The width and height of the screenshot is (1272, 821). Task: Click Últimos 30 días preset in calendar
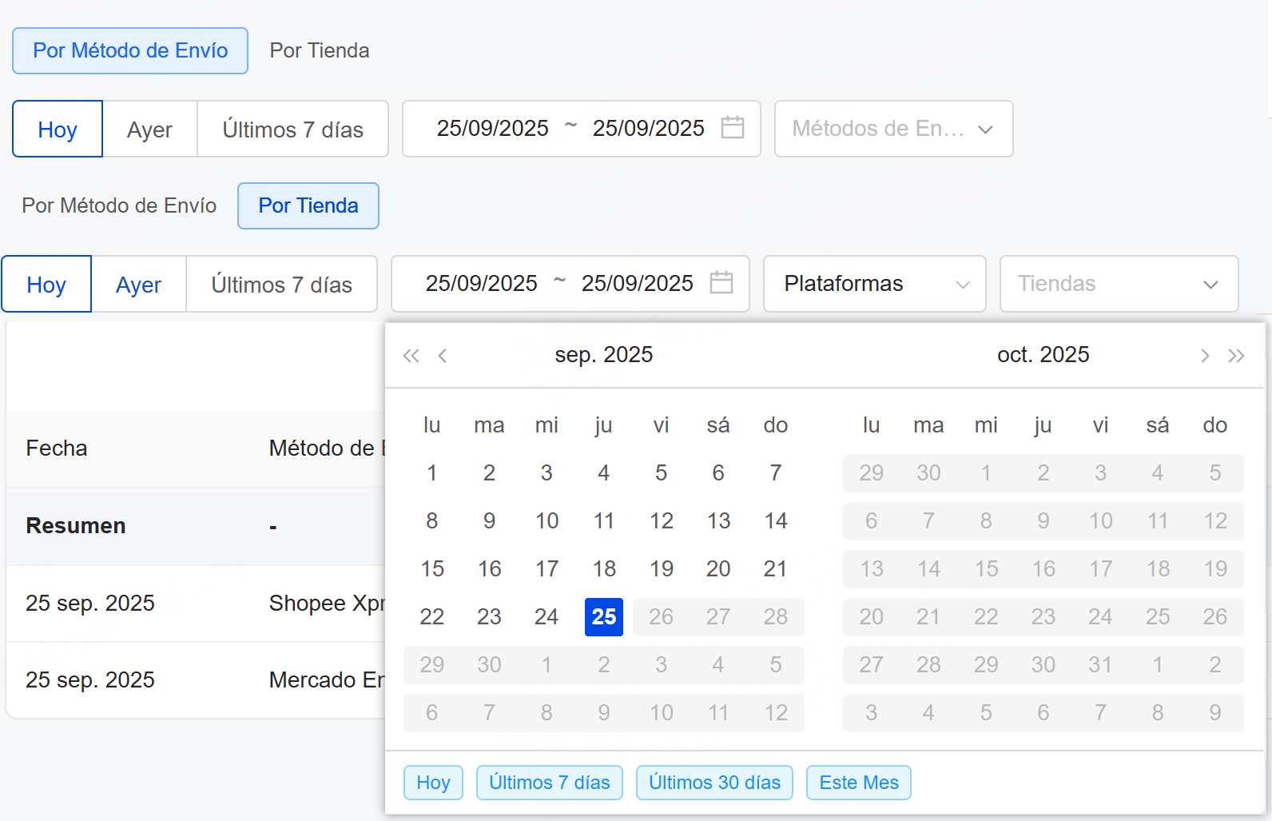[714, 783]
